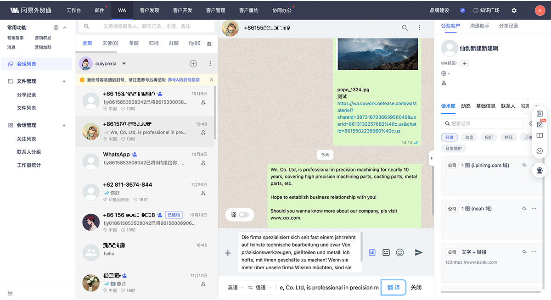Toggle the 译 auto-translate switch
Viewport: 551px width, 300px height.
[x=244, y=215]
